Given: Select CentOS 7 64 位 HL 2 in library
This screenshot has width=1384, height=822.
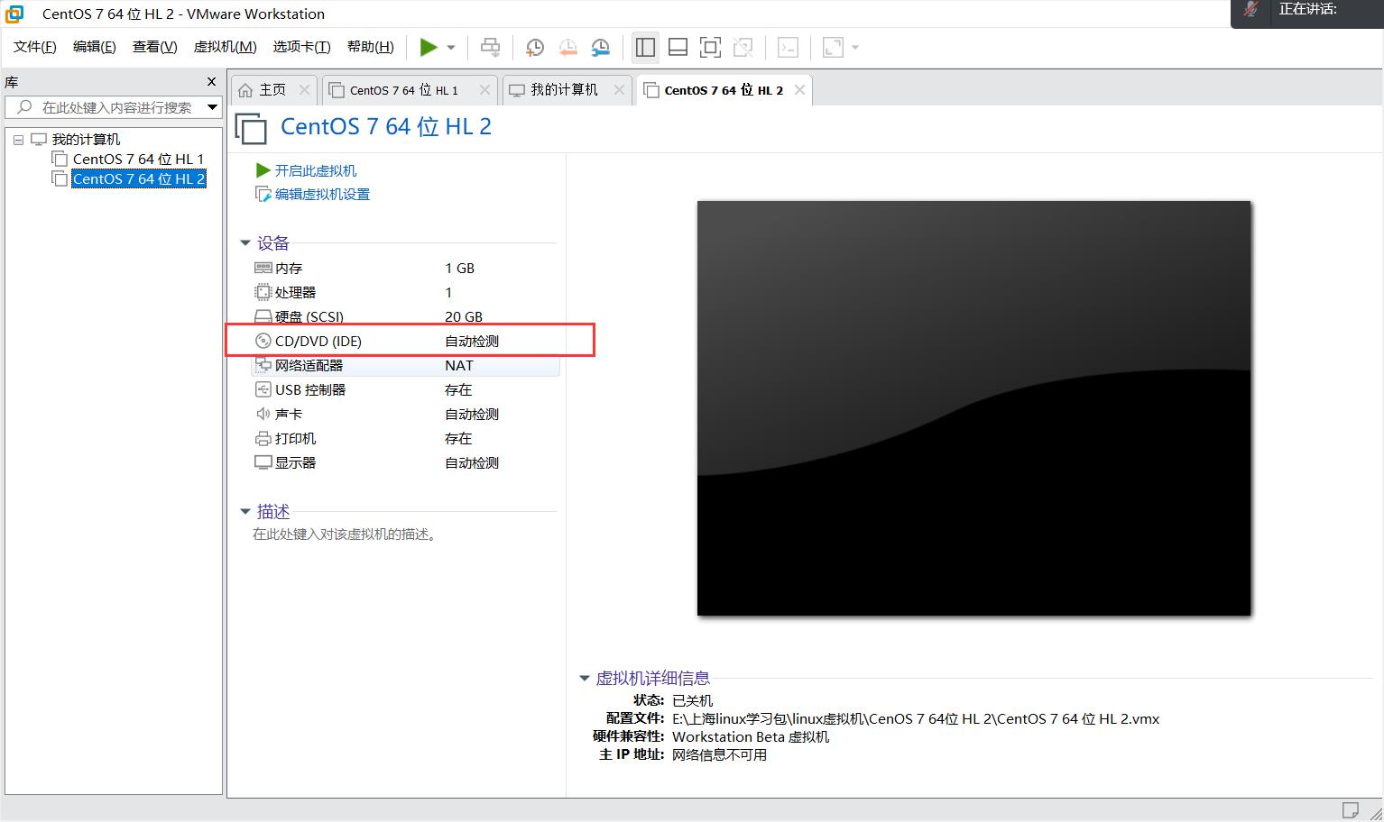Looking at the screenshot, I should tap(138, 179).
